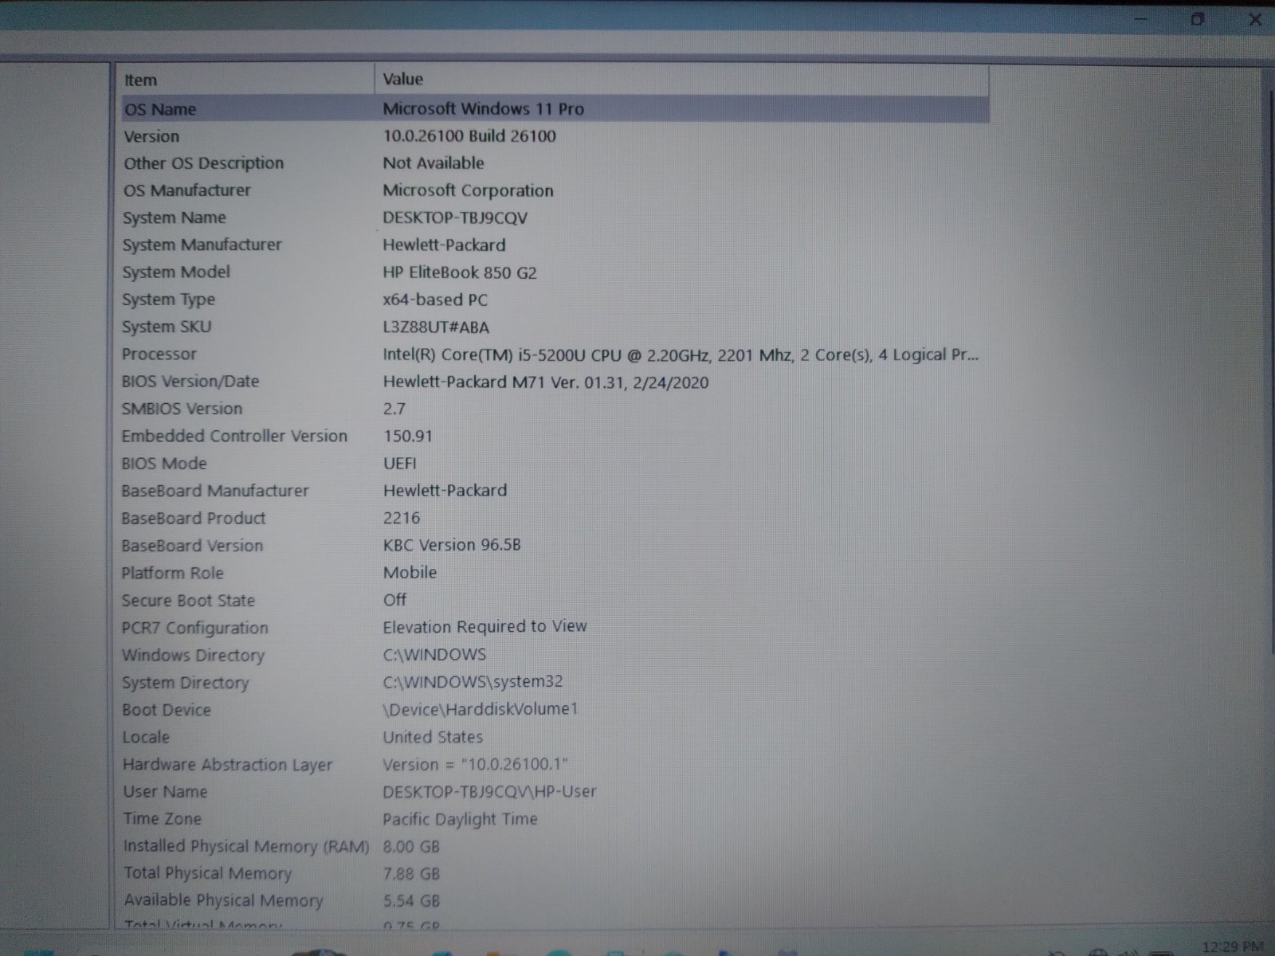Open the taskbar clock showing 12:29 PM

1232,946
